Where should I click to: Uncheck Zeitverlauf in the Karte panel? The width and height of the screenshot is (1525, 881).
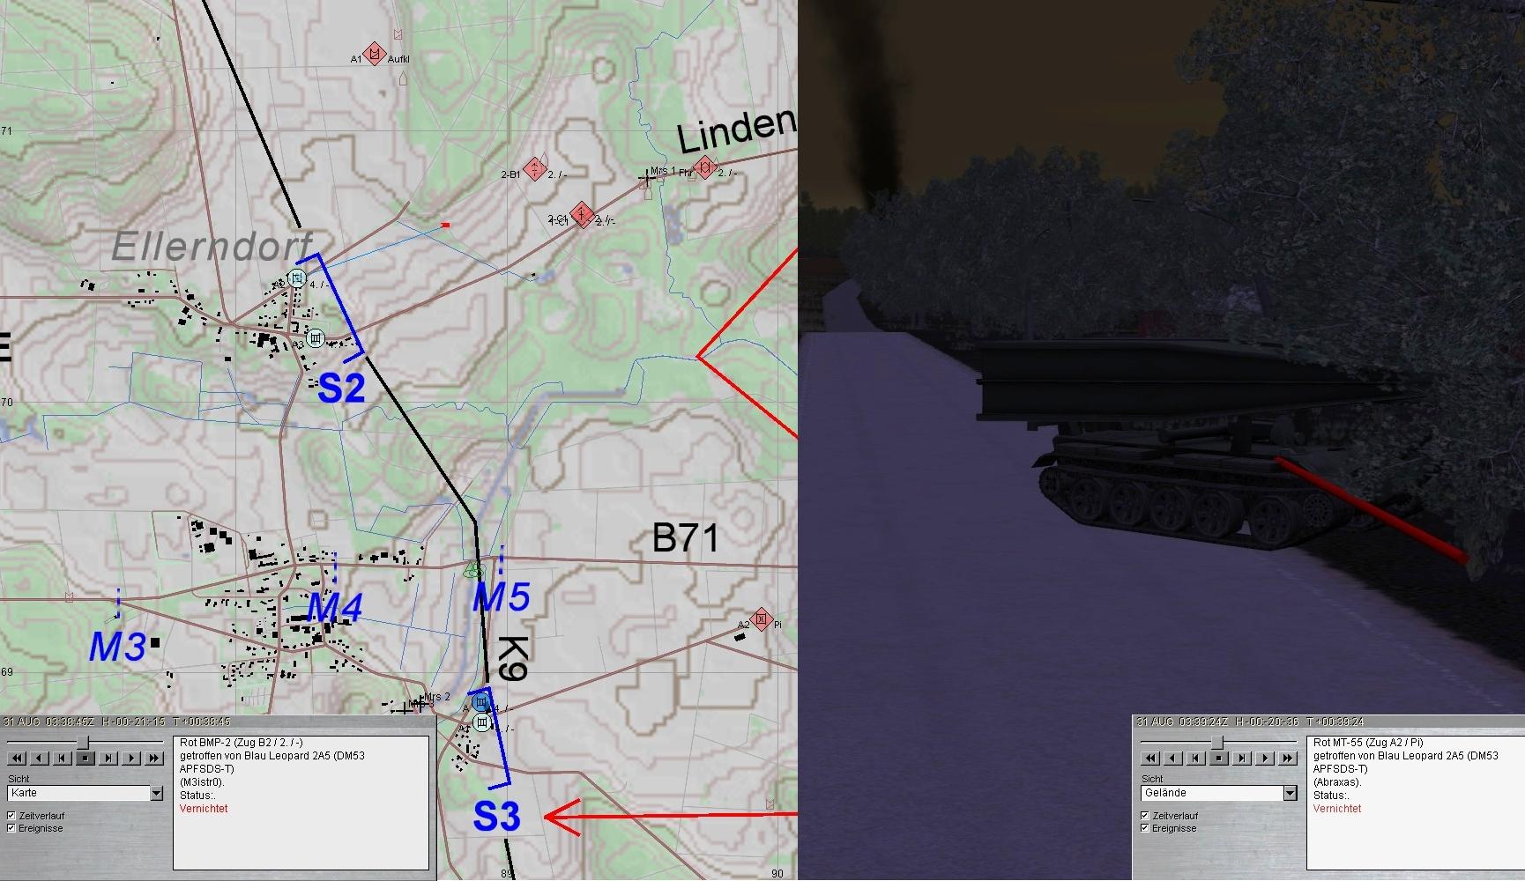pos(11,816)
